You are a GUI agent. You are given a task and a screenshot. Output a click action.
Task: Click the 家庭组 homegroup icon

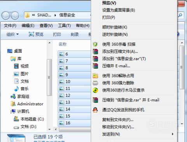[13, 96]
